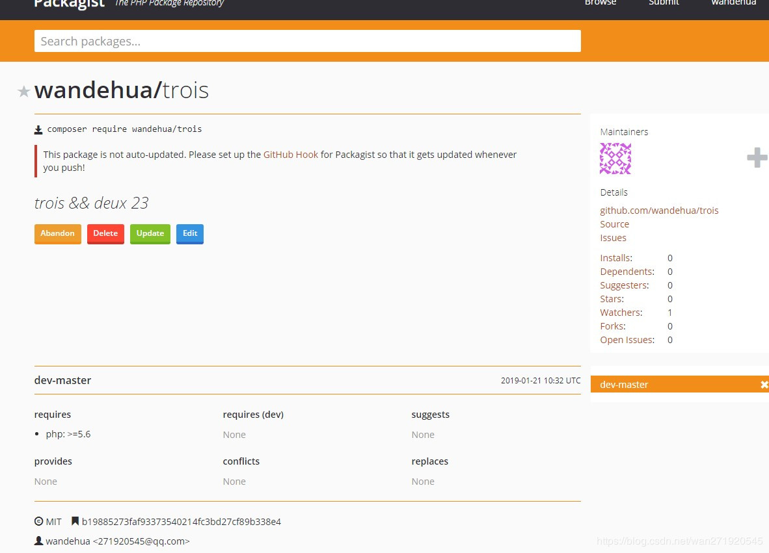The image size is (769, 553).
Task: Open the wandehua user menu
Action: click(734, 3)
